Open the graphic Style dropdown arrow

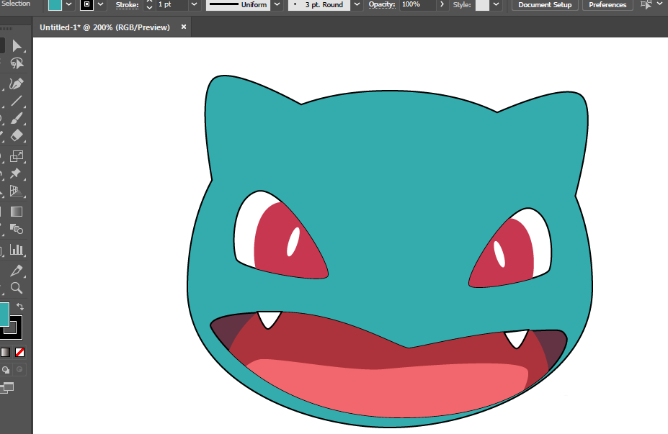tap(496, 5)
